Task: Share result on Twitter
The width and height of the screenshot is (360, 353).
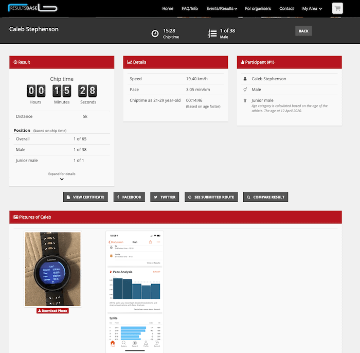Action: click(165, 197)
